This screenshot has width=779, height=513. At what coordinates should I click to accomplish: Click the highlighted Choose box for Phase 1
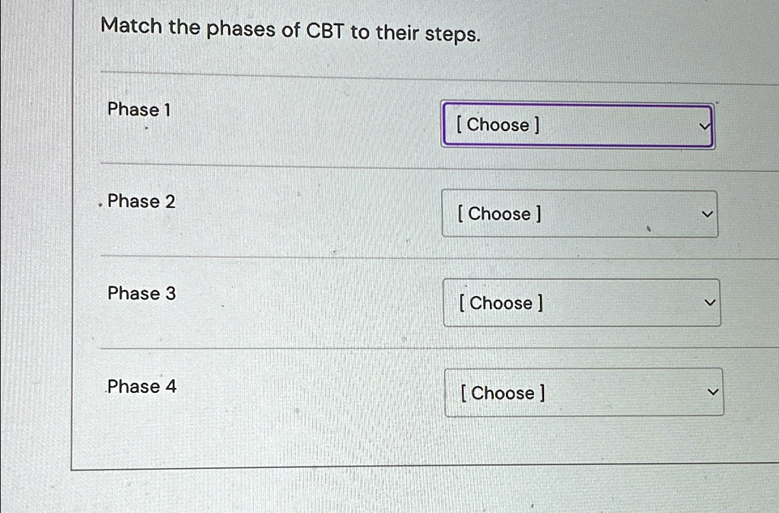[577, 125]
